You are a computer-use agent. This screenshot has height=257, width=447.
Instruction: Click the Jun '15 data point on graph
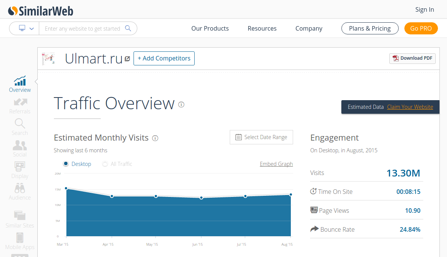[x=201, y=198]
